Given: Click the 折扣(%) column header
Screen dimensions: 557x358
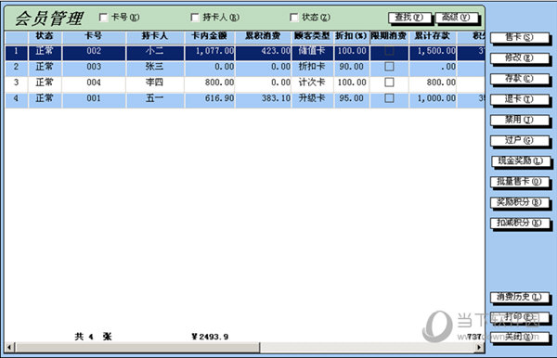Looking at the screenshot, I should coord(351,36).
